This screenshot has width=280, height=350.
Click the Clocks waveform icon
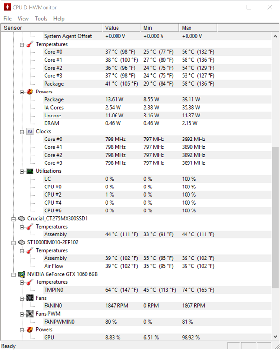30,132
